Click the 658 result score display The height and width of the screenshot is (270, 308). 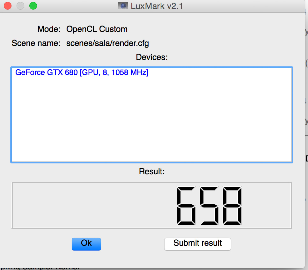(152, 206)
